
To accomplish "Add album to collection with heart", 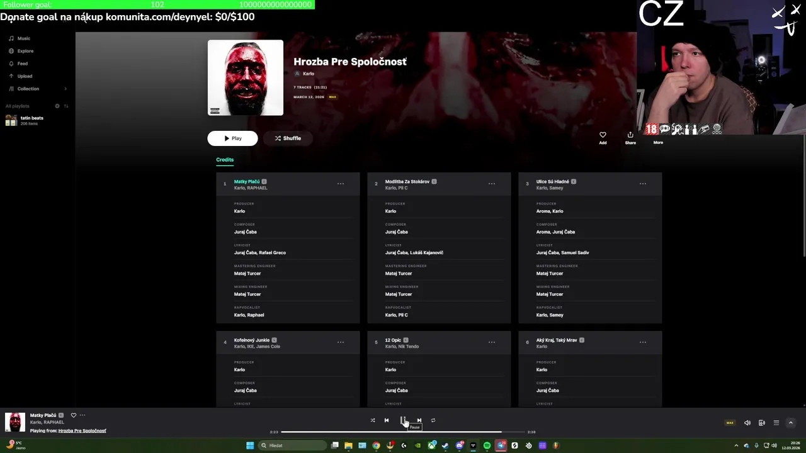I will click(x=603, y=138).
